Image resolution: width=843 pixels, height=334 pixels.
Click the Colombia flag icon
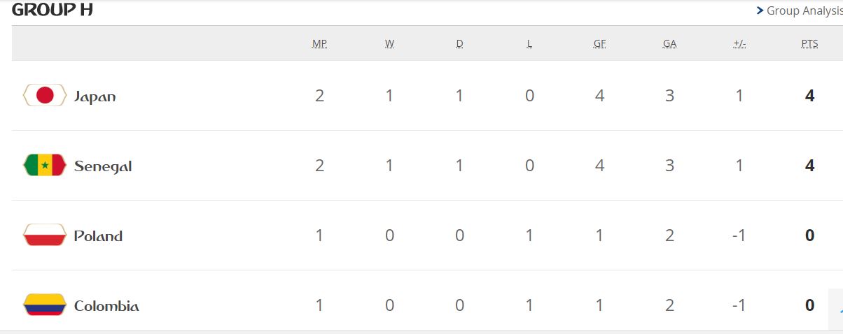point(45,305)
